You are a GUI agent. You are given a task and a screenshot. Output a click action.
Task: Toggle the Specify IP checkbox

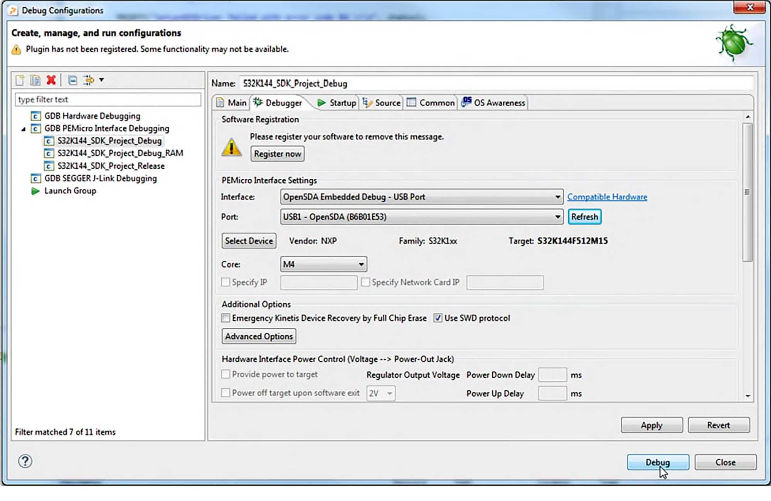(226, 282)
